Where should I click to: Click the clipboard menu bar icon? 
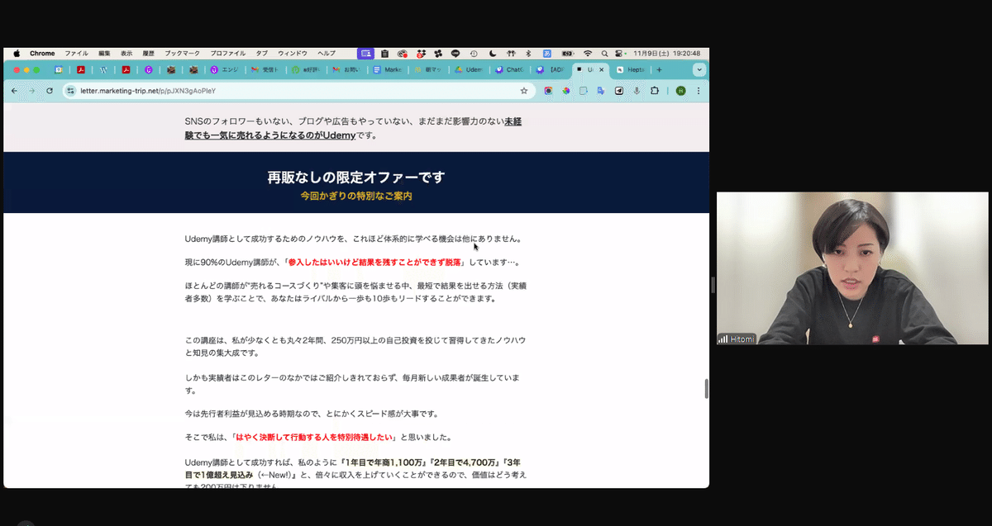point(384,53)
